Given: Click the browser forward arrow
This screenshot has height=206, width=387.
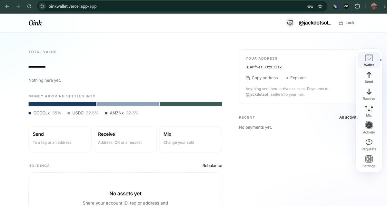Looking at the screenshot, I should (18, 6).
